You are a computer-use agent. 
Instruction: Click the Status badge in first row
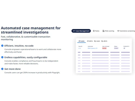tap(116, 48)
